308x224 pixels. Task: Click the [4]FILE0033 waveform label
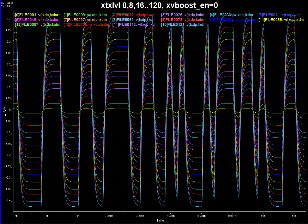(x=231, y=15)
